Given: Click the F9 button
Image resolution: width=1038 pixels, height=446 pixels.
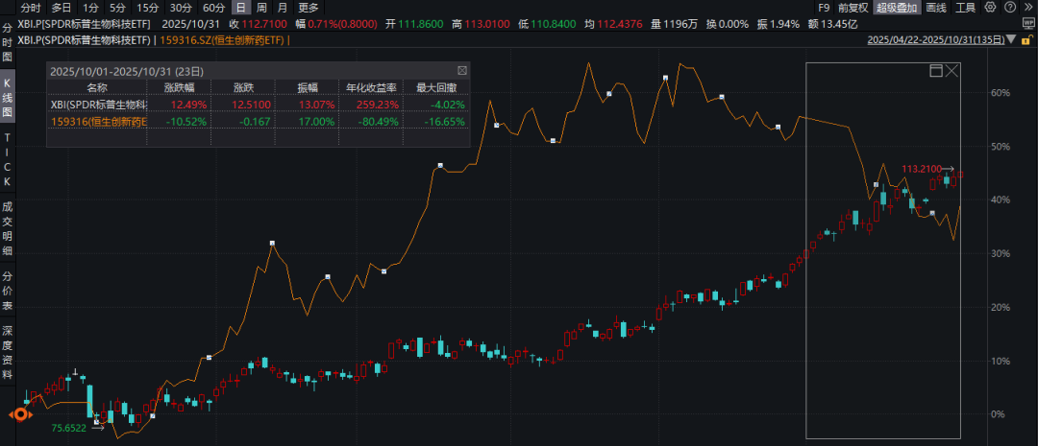Looking at the screenshot, I should pyautogui.click(x=824, y=8).
